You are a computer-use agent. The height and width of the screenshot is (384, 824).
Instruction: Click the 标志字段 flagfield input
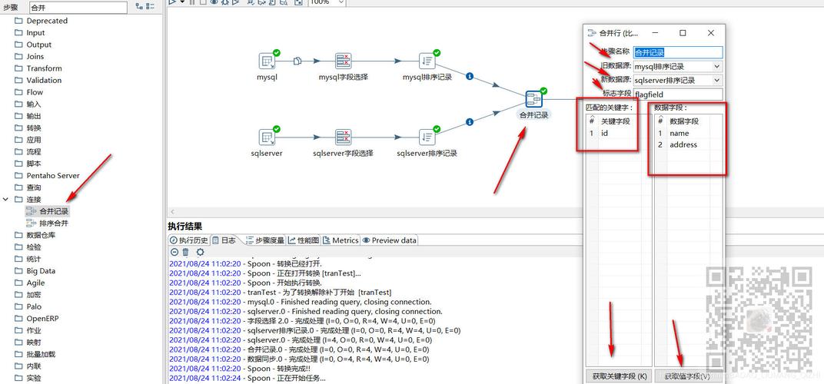click(x=677, y=94)
